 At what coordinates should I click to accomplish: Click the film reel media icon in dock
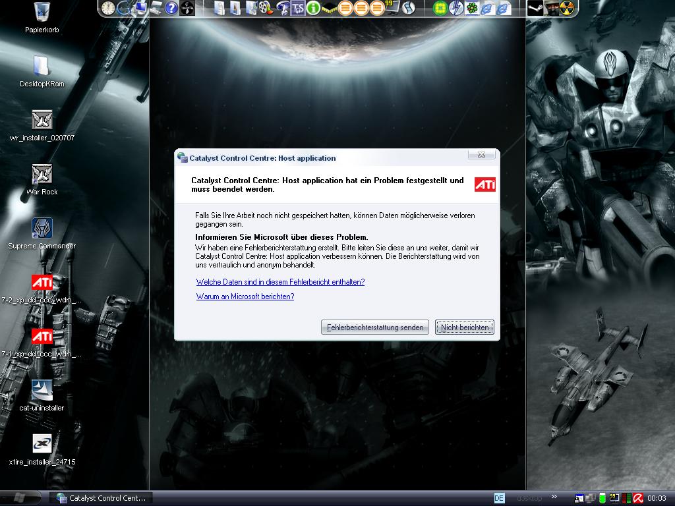(x=266, y=8)
